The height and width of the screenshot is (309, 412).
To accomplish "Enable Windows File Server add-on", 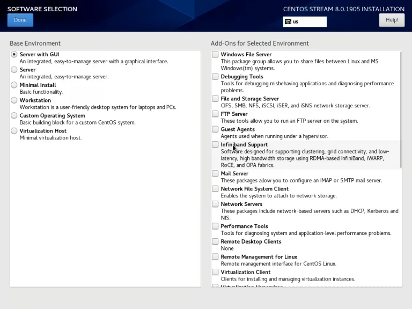I will pyautogui.click(x=215, y=55).
